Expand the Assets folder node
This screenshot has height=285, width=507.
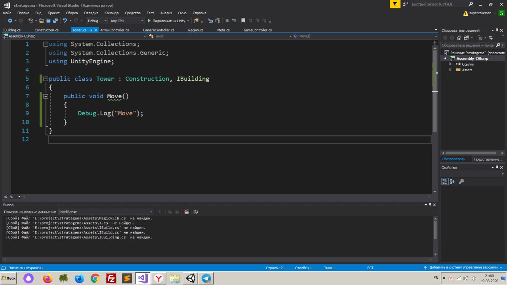coord(450,70)
